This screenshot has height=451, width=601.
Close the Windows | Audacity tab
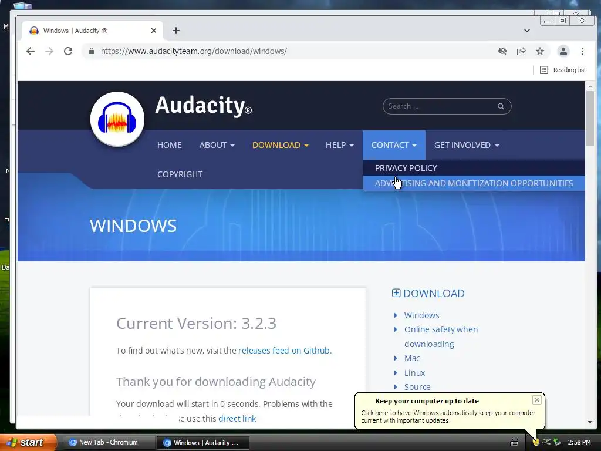pos(154,31)
